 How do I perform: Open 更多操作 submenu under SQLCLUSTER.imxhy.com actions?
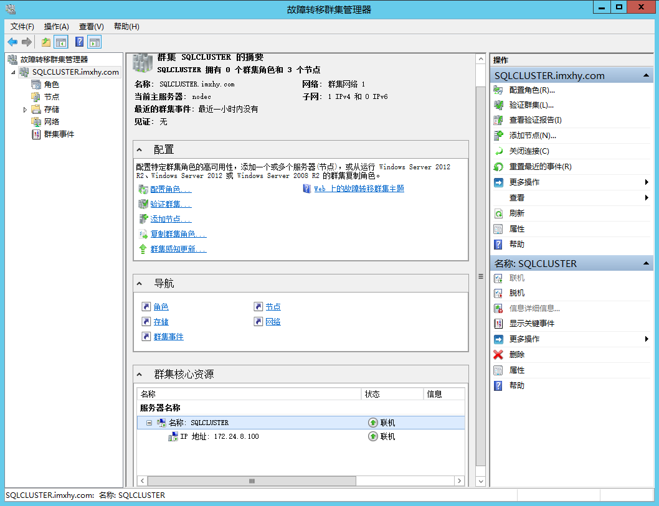coord(572,182)
